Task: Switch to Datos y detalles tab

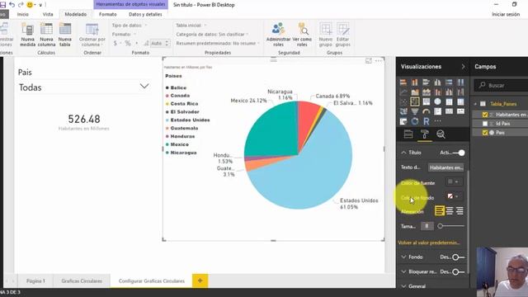Action: pos(145,14)
